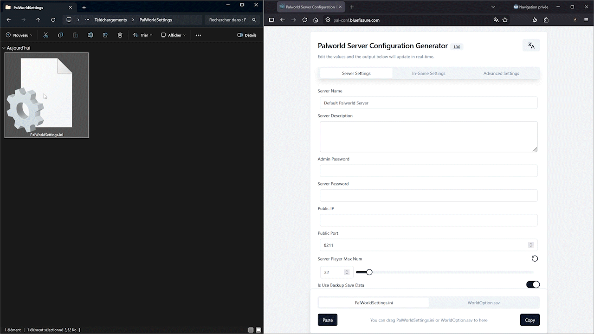Click the Copy icon in Explorer toolbar
Viewport: 594px width, 334px height.
point(60,35)
